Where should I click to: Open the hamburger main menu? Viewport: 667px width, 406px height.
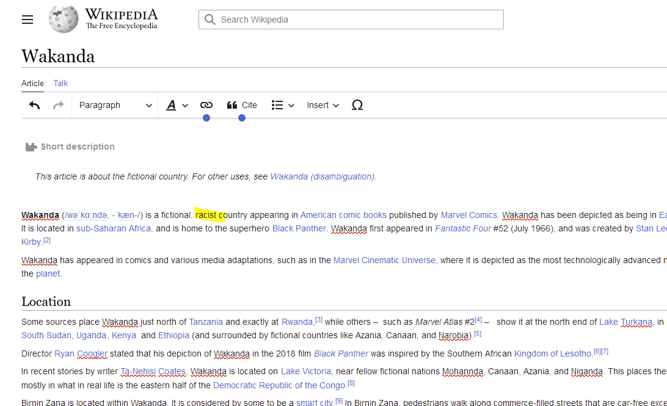click(27, 20)
